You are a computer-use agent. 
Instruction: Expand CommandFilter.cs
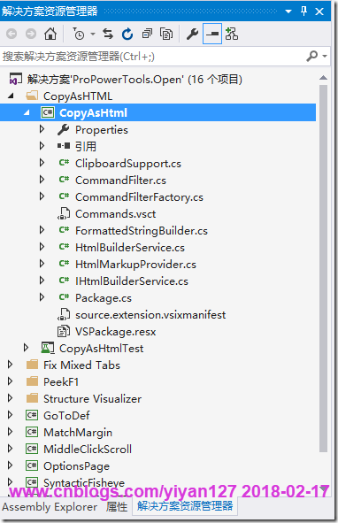[x=42, y=180]
